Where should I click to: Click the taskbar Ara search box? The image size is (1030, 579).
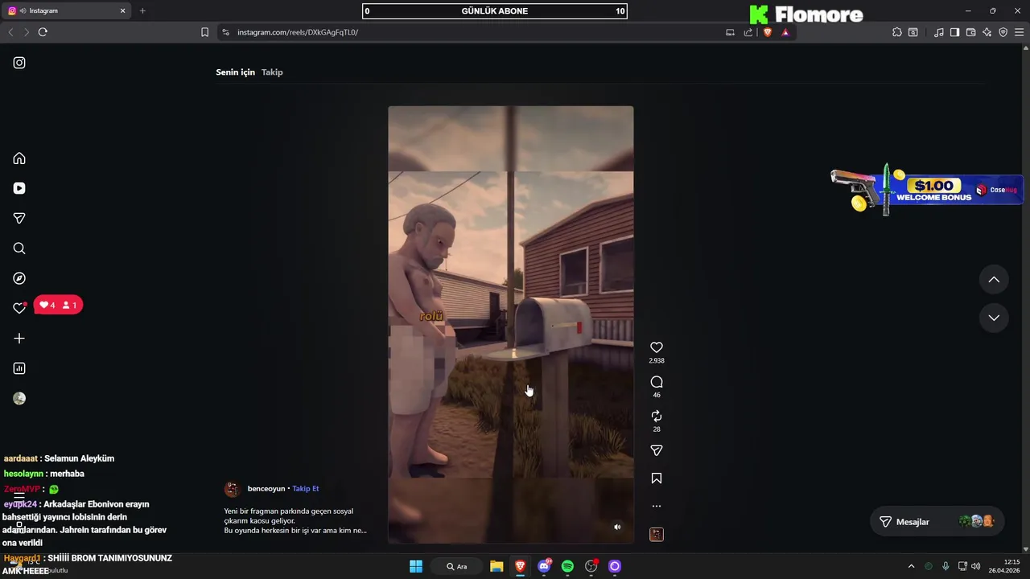click(457, 566)
